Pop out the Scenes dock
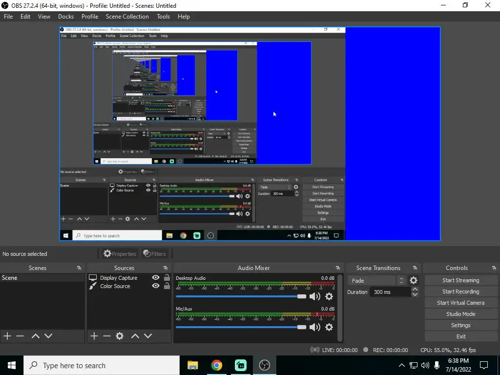This screenshot has height=375, width=500. point(79,268)
